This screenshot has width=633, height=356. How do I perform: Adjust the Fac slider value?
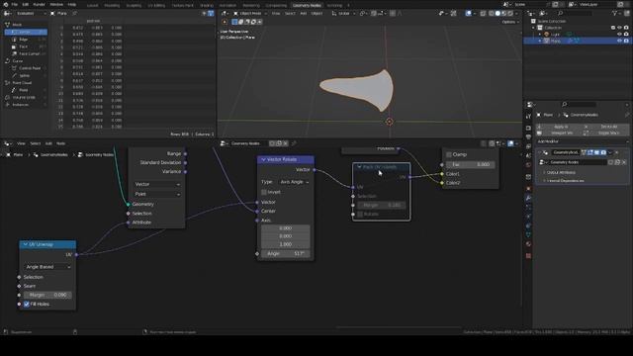pos(470,165)
